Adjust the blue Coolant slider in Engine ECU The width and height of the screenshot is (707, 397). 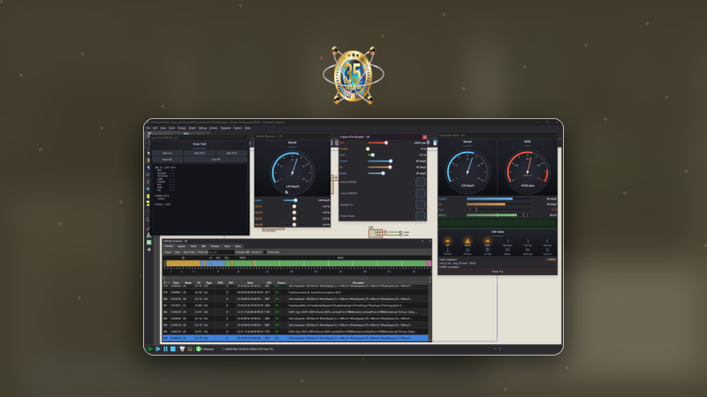391,161
